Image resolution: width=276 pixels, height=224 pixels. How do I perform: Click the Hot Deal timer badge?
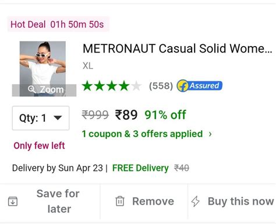[x=58, y=24]
